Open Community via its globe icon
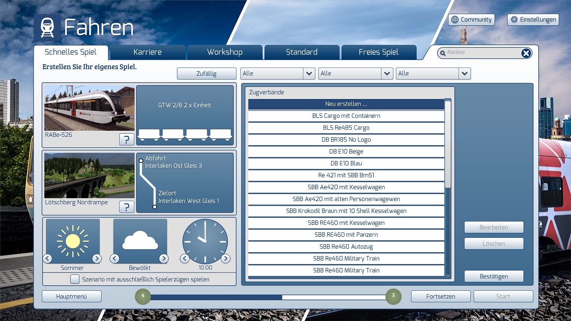Image resolution: width=571 pixels, height=321 pixels. (x=455, y=20)
